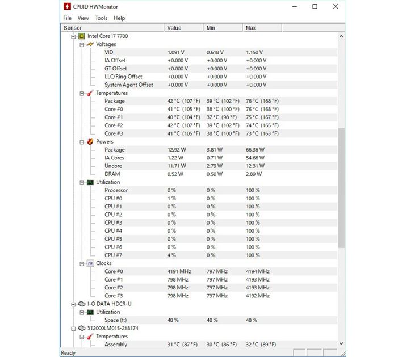
Task: Collapse the Clocks section
Action: 82,263
